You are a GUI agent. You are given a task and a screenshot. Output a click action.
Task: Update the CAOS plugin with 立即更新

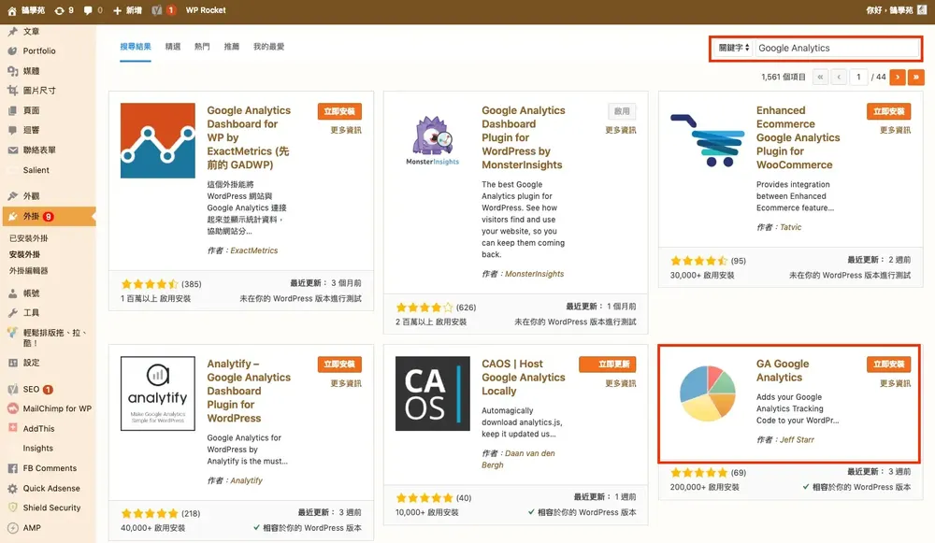pos(608,364)
